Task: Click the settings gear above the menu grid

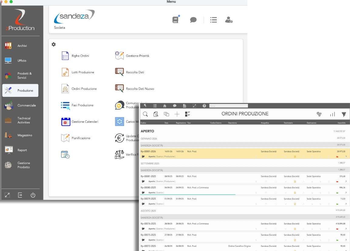Action: coord(53,44)
